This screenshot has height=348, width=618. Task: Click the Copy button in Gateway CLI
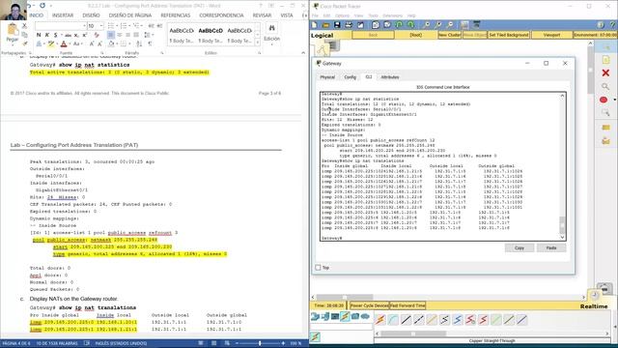[x=520, y=247]
